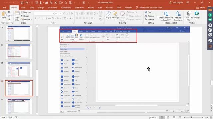Click the Justify alignment icon
The image size is (213, 119).
(x=87, y=18)
